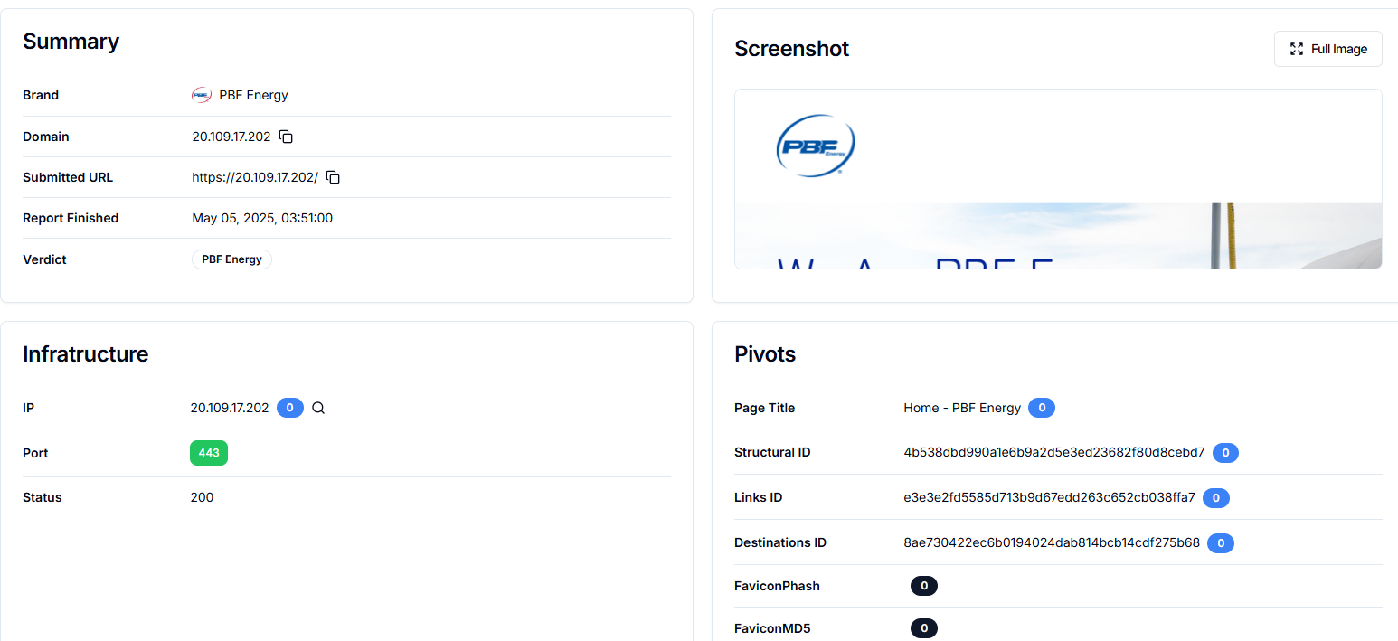The height and width of the screenshot is (641, 1398).
Task: Search the IP with the magnifier icon
Action: pyautogui.click(x=318, y=408)
